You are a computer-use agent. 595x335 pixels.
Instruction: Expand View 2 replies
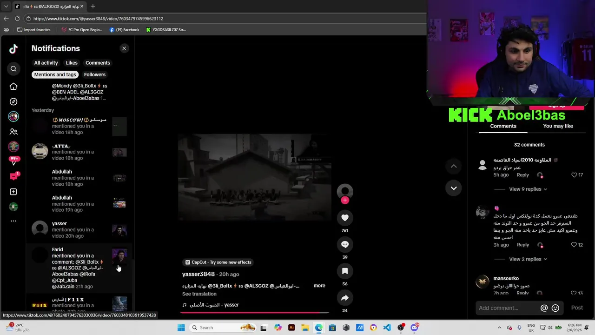528,259
